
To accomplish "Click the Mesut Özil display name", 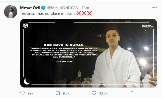I will coord(30,8).
